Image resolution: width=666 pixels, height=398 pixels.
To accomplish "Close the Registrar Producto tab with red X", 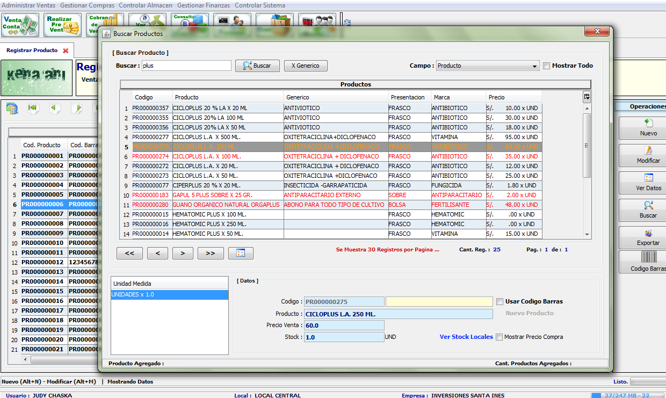I will pos(66,50).
